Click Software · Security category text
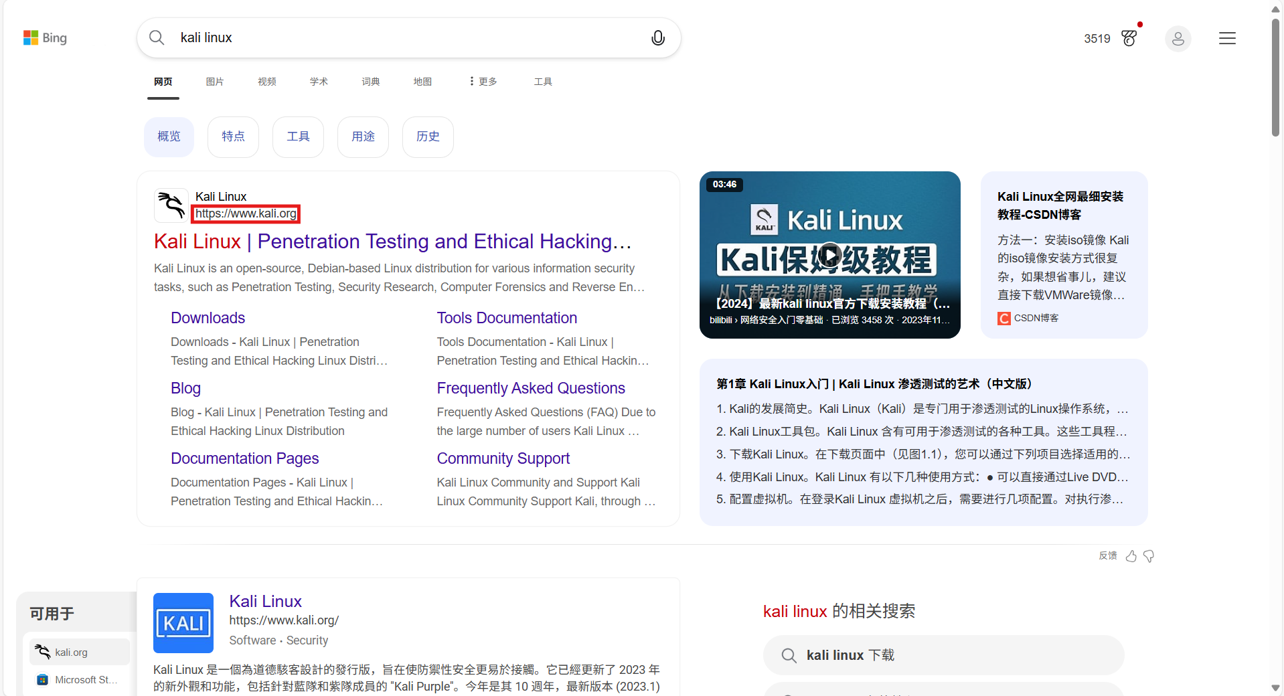Image resolution: width=1284 pixels, height=696 pixels. tap(278, 640)
